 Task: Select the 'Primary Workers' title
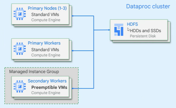pyautogui.click(x=44, y=43)
